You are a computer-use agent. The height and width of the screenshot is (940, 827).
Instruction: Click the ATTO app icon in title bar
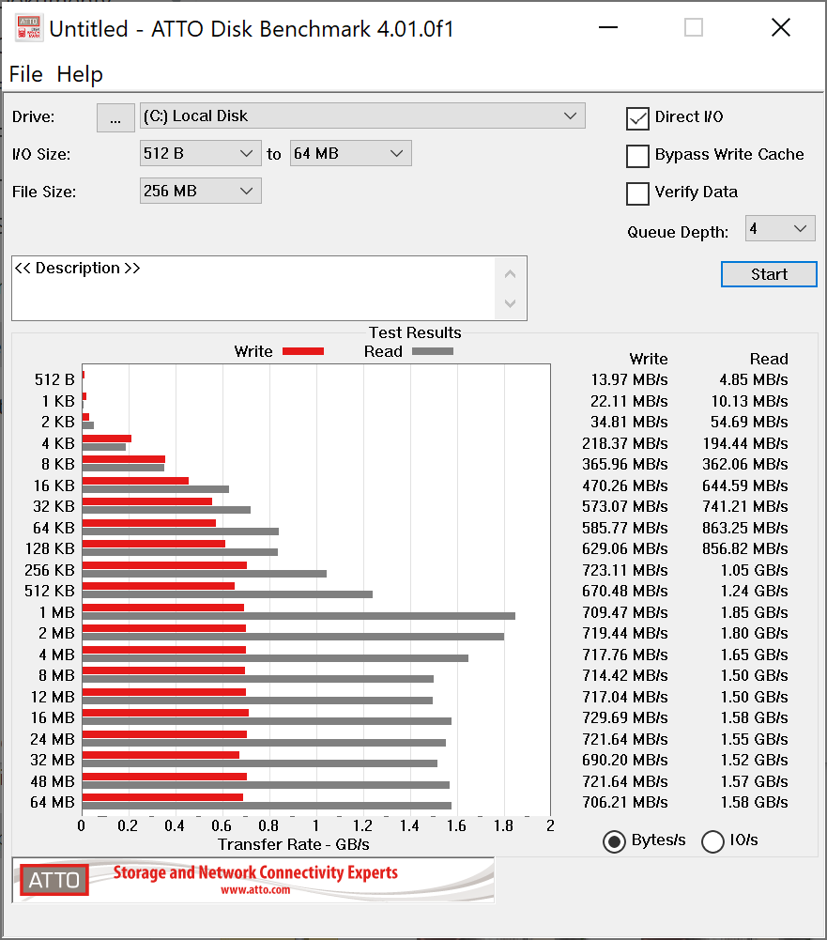click(27, 28)
